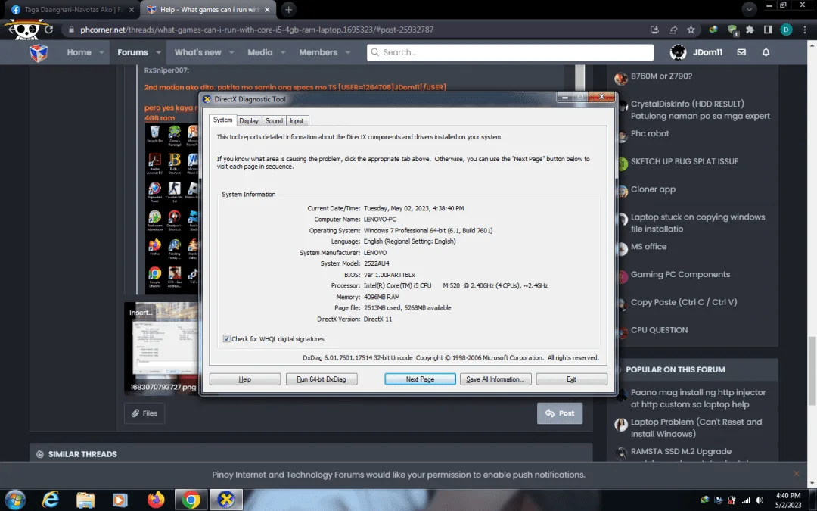Viewport: 817px width, 511px height.
Task: Expand the Members dropdown arrow
Action: click(x=347, y=52)
